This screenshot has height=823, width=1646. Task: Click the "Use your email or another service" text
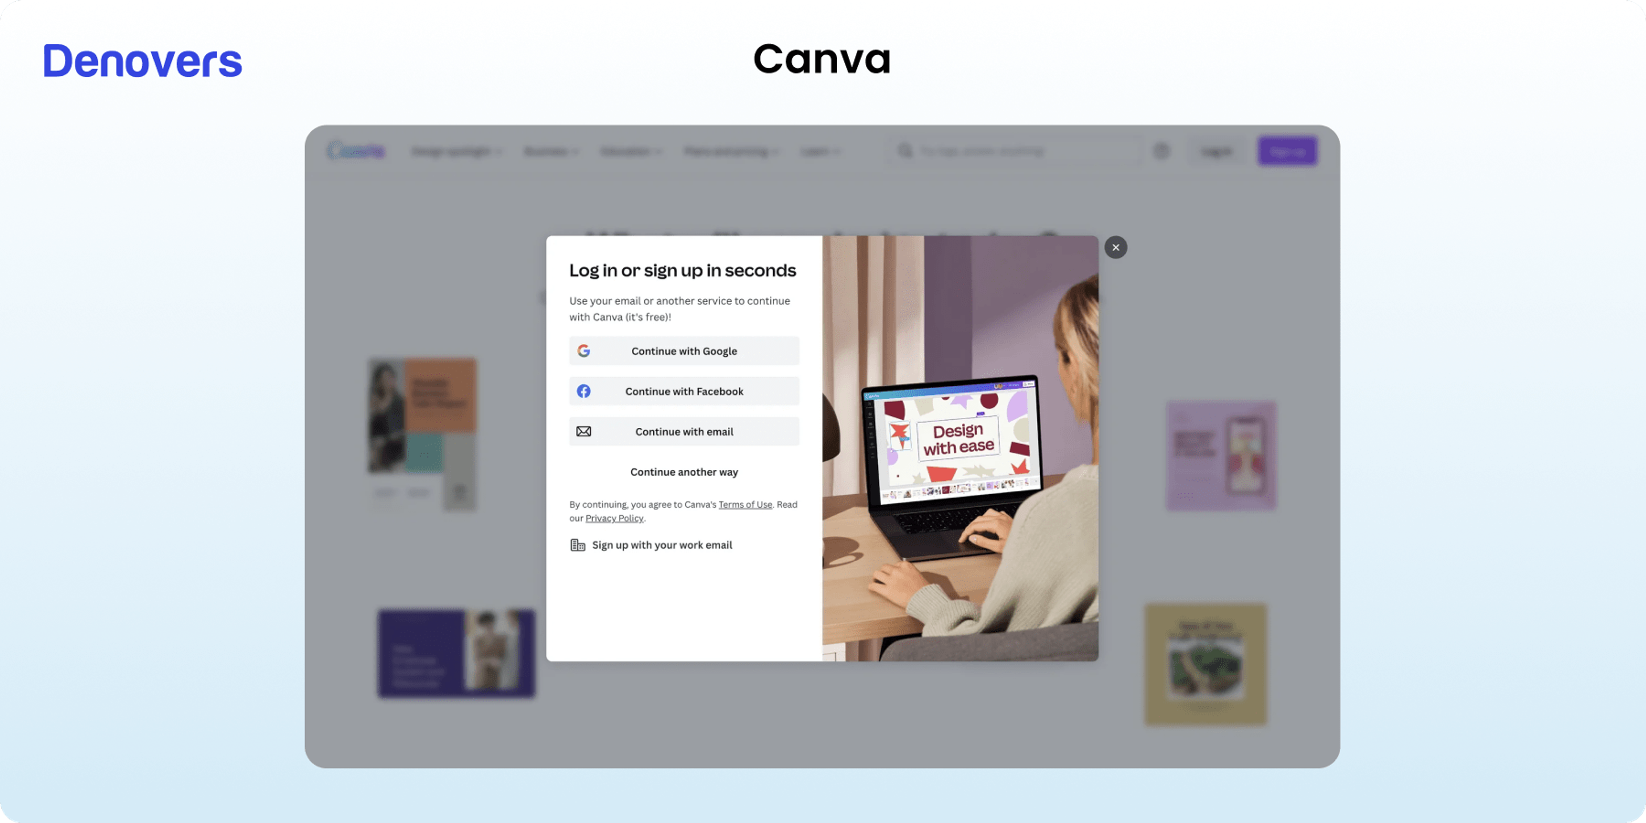click(x=679, y=309)
